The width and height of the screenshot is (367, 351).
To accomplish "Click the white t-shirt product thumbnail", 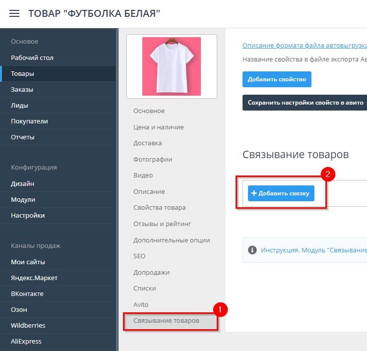I will (x=172, y=66).
